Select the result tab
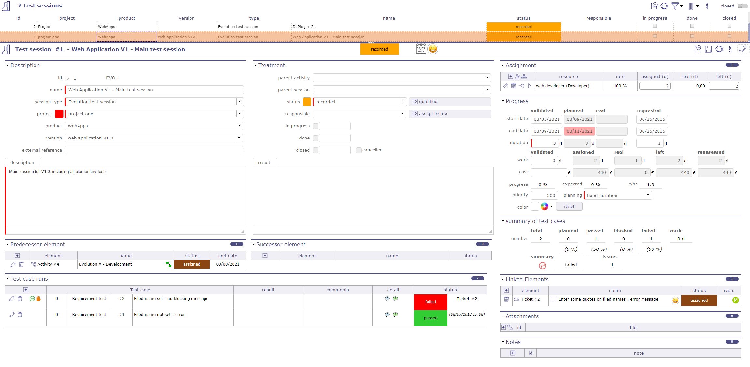 click(x=264, y=162)
